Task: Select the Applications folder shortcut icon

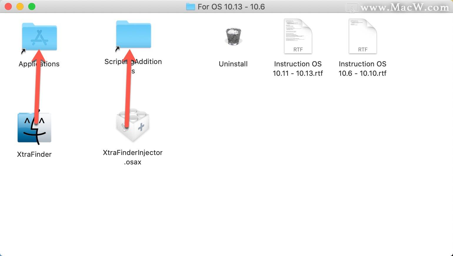Action: pyautogui.click(x=39, y=37)
